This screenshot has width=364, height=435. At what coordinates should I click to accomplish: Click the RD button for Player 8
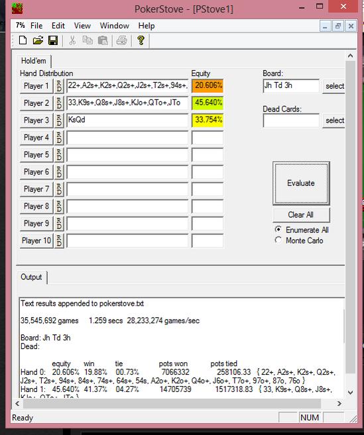pos(59,207)
